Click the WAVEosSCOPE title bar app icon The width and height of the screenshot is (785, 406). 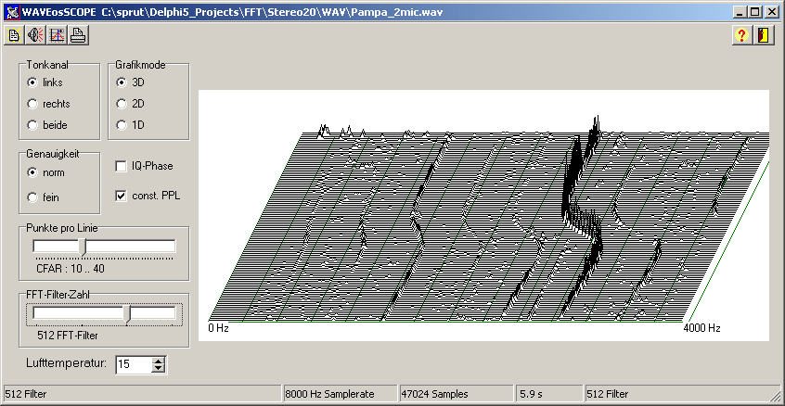10,11
